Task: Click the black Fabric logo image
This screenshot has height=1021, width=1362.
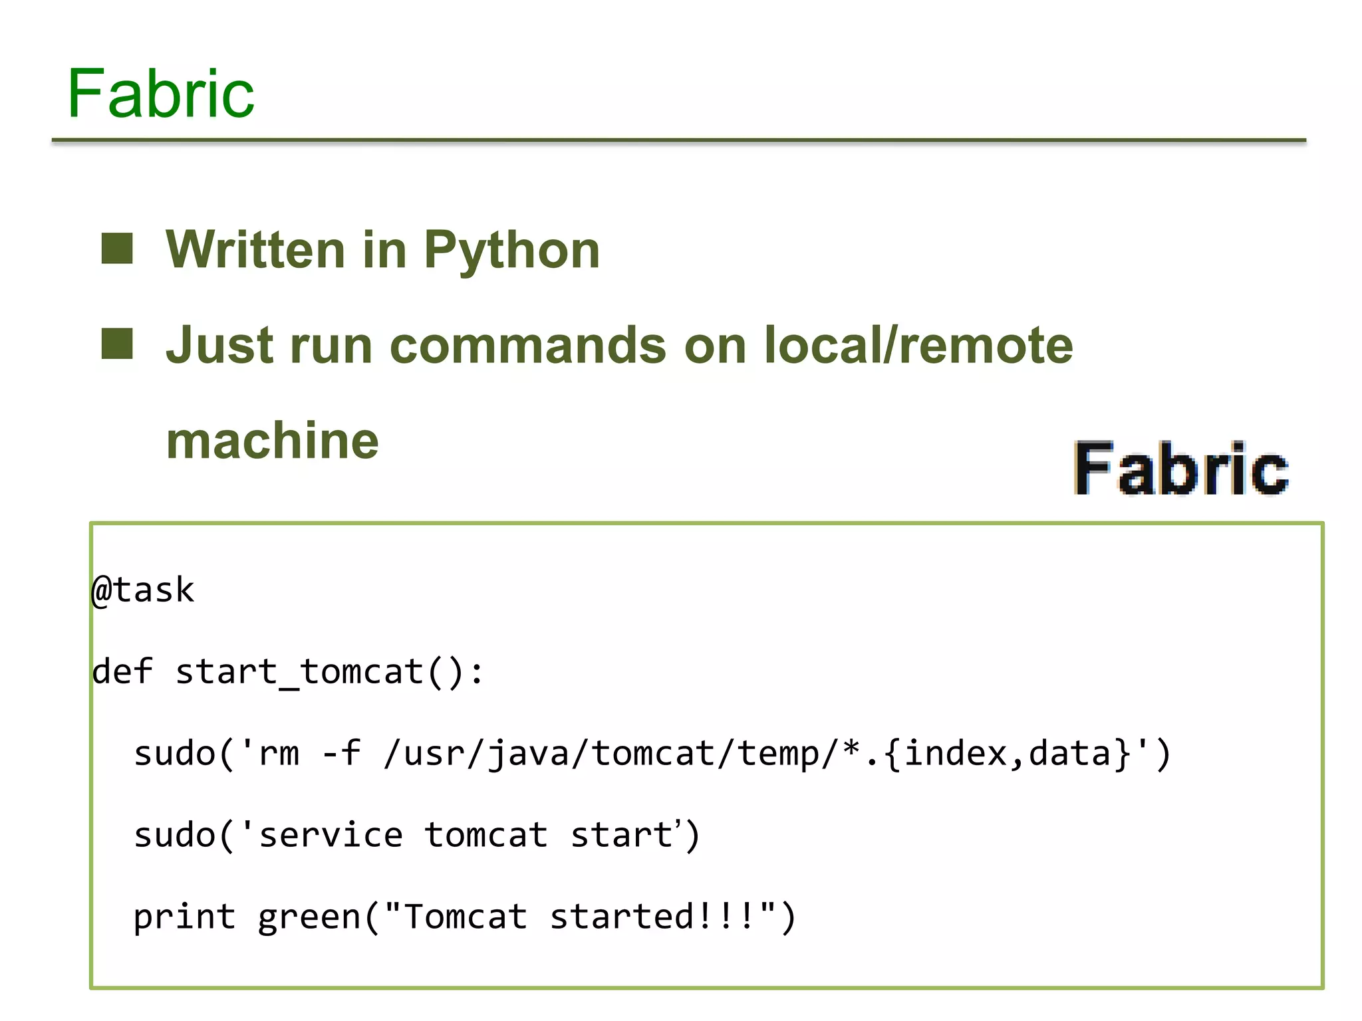Action: coord(1181,469)
